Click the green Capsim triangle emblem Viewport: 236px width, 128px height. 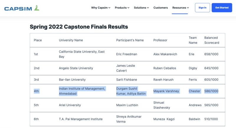click(37, 8)
